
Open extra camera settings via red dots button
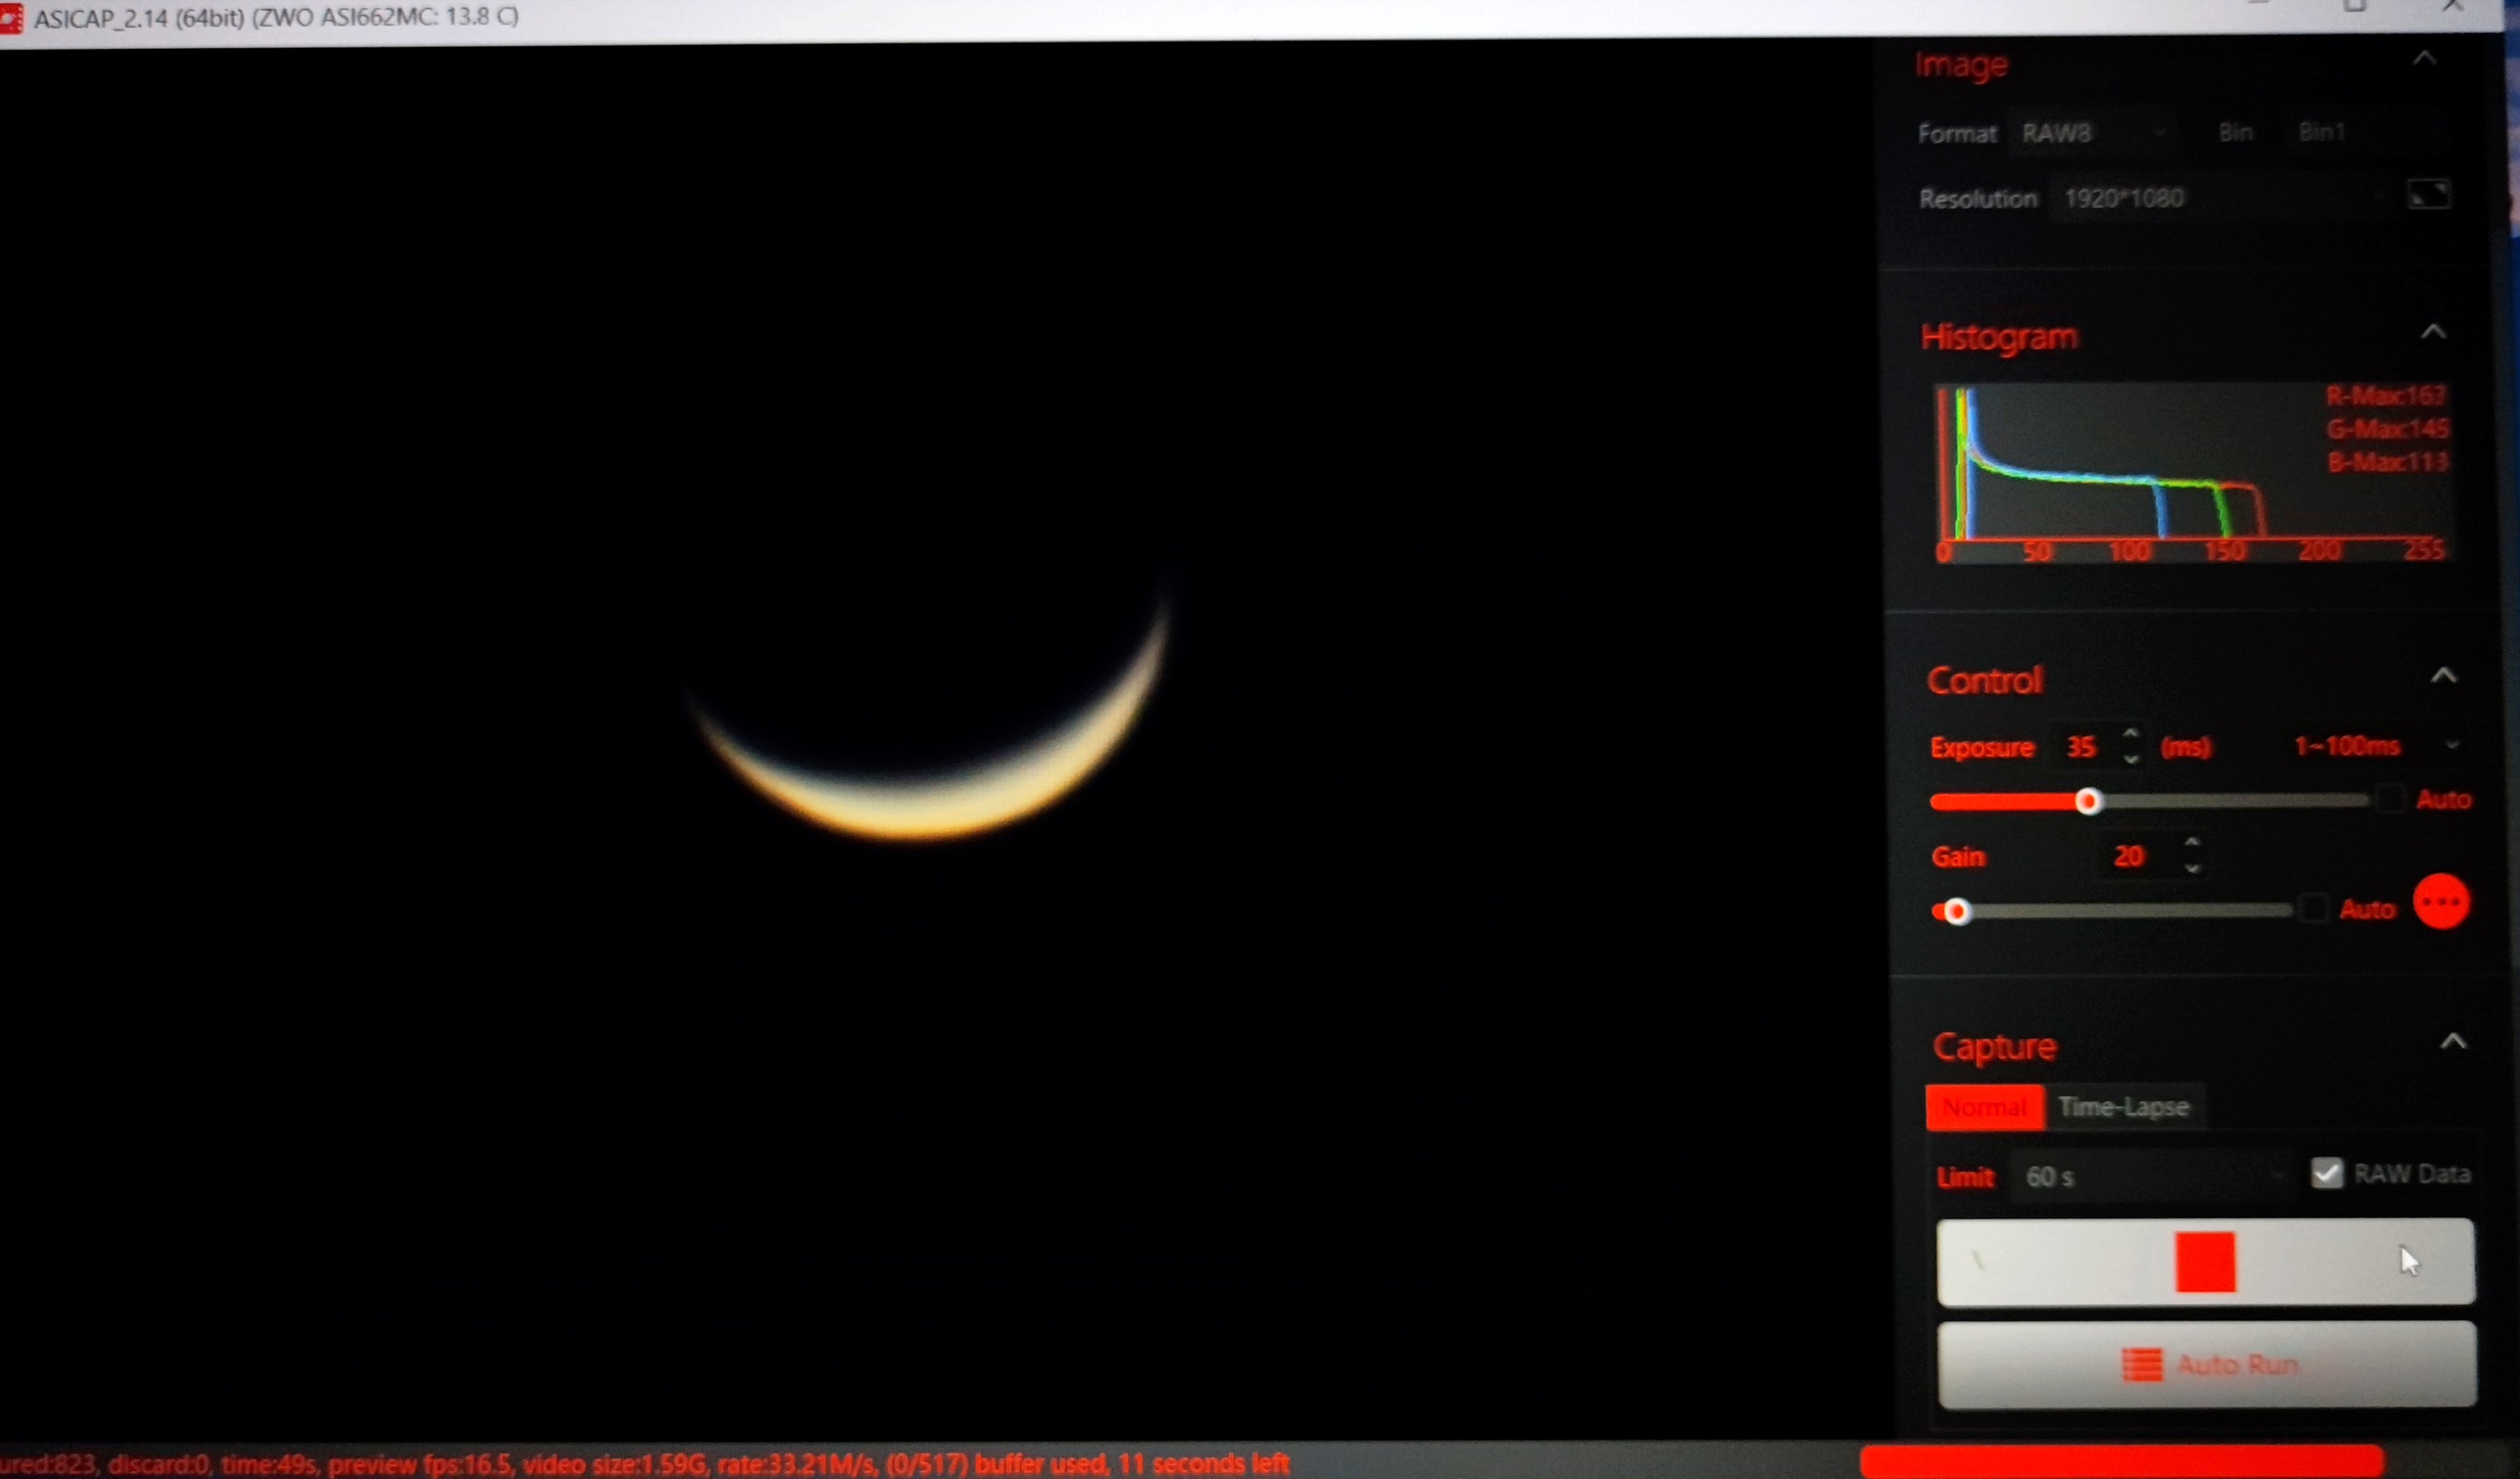(x=2441, y=901)
